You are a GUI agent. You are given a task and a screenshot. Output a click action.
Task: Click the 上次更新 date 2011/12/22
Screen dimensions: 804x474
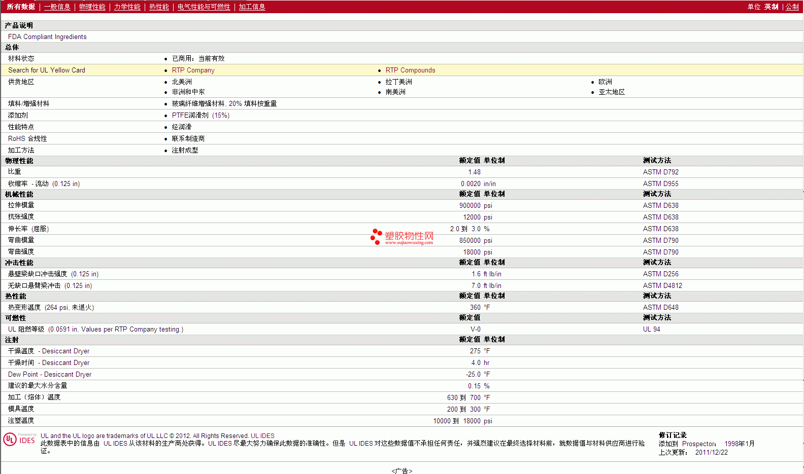tap(712, 453)
